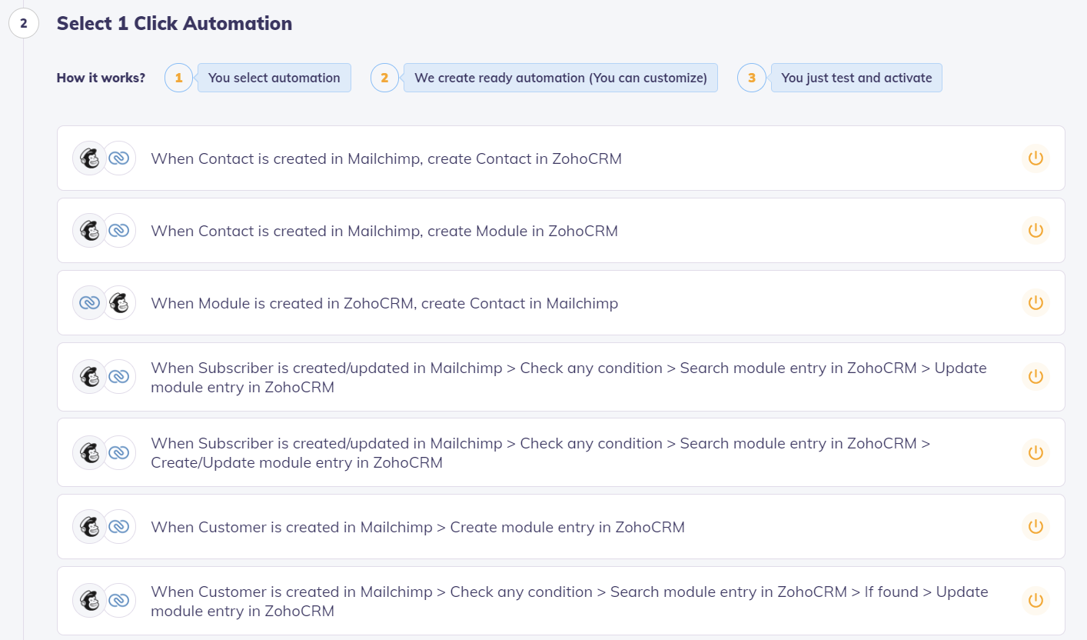
Task: Click ZohoCRM icon in 'When Module is created' row
Action: tap(89, 303)
